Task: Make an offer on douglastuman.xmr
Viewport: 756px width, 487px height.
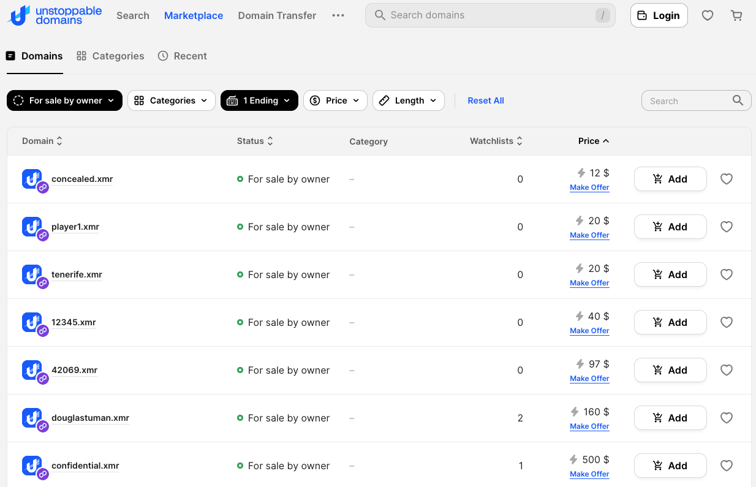Action: click(x=589, y=426)
